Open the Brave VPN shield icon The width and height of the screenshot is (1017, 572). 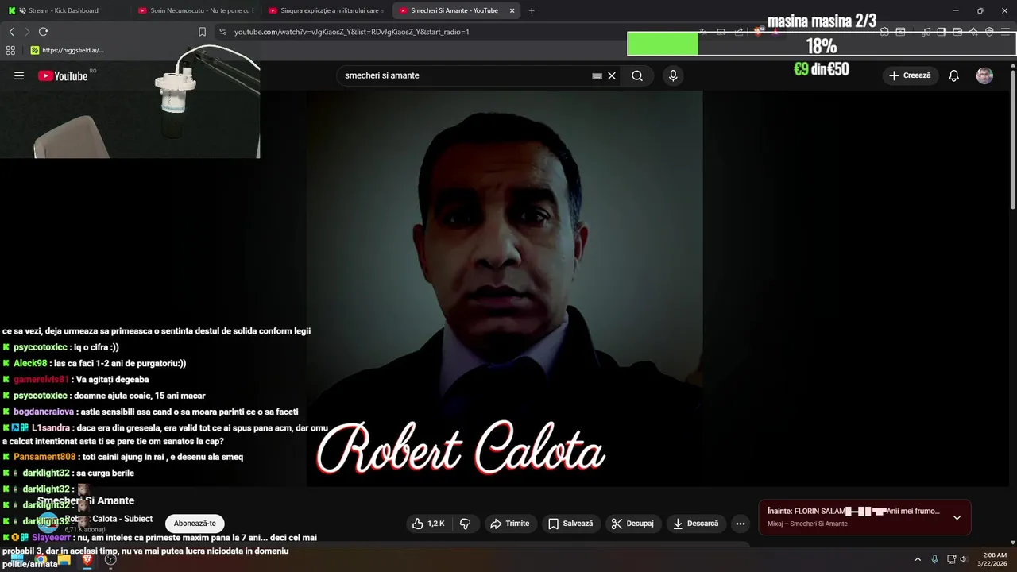[x=989, y=32]
